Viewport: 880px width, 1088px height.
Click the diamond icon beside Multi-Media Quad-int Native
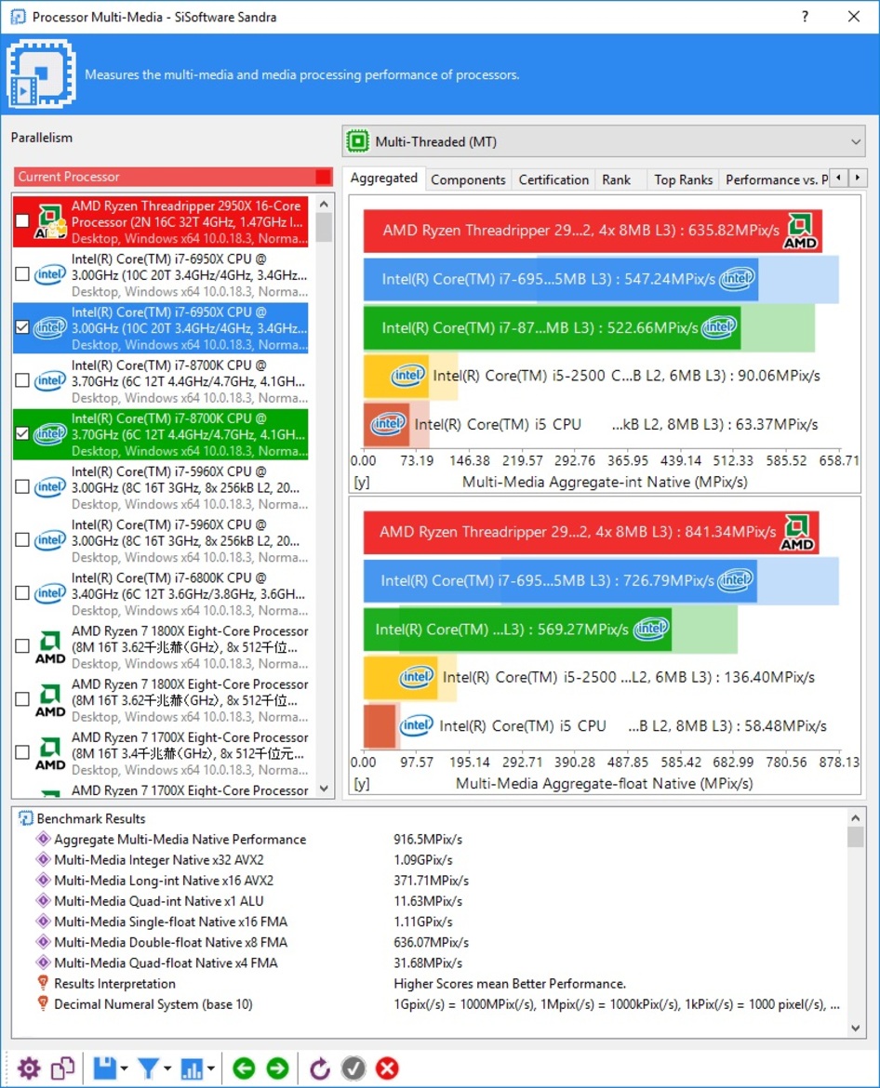click(43, 901)
